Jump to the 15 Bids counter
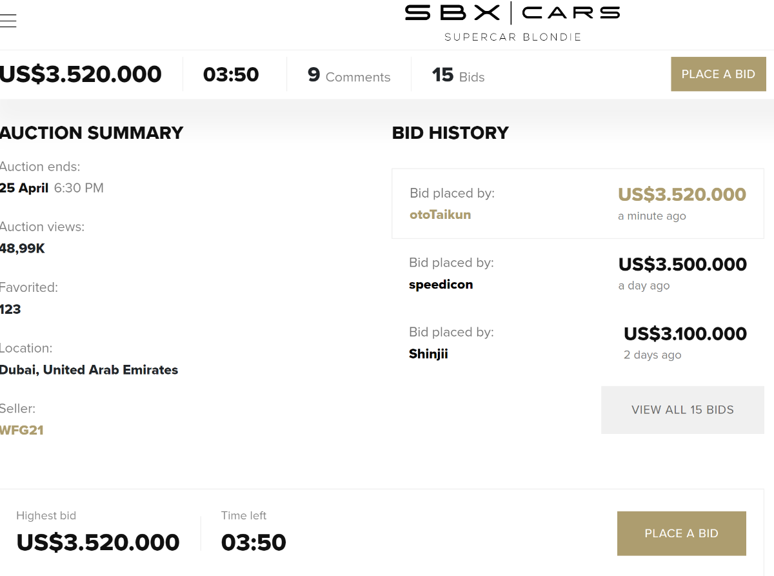Screen dimensions: 774x576 coord(458,76)
